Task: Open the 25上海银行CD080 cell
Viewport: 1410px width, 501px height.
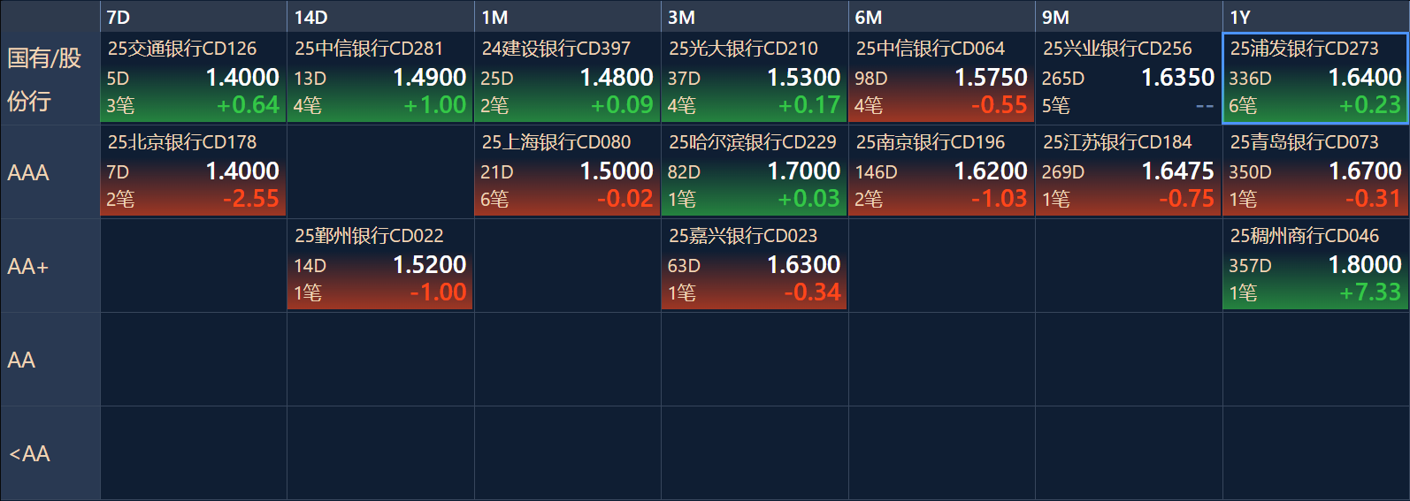Action: (567, 171)
